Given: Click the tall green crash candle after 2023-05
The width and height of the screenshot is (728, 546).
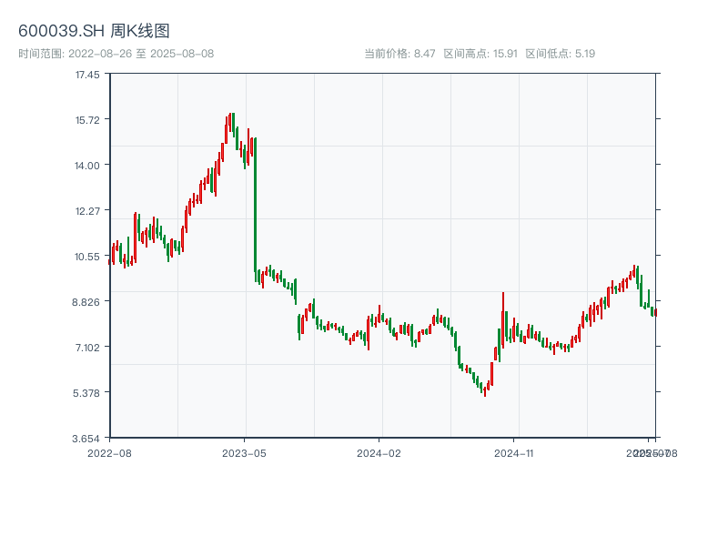Looking at the screenshot, I should tap(256, 205).
